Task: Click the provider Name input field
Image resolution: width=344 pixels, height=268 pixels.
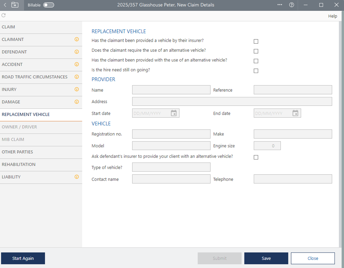Action: (x=171, y=90)
